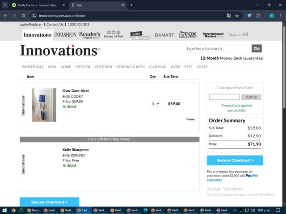Open the Windows notification center icon
The width and height of the screenshot is (286, 214).
tap(278, 210)
